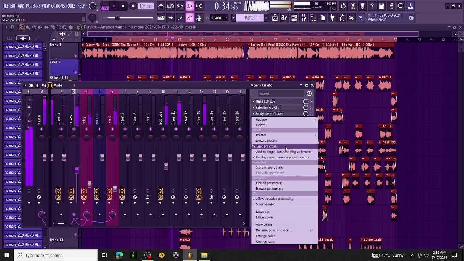This screenshot has width=464, height=261.
Task: Select the playlist mute tool
Action: point(40,27)
